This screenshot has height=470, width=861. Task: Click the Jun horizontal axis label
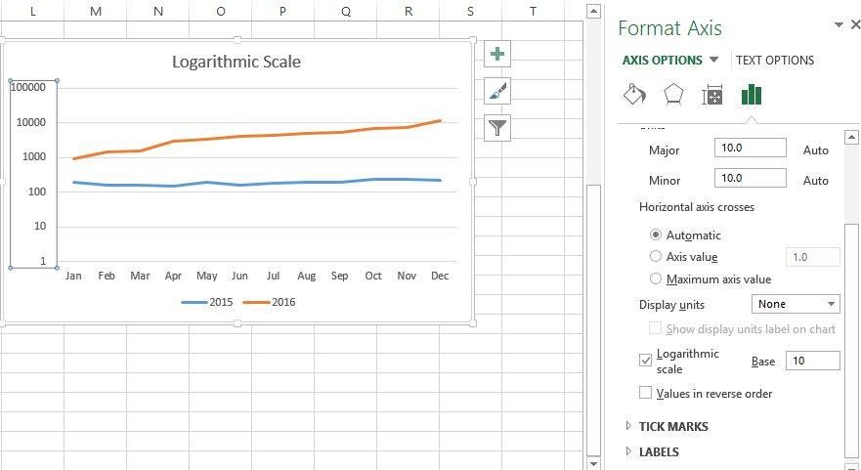239,276
